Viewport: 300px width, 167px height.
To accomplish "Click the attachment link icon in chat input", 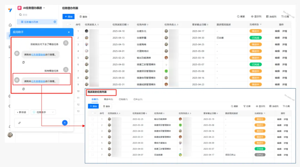I will (x=19, y=123).
